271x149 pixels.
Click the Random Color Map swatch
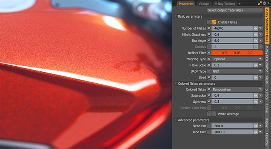[x=237, y=108]
